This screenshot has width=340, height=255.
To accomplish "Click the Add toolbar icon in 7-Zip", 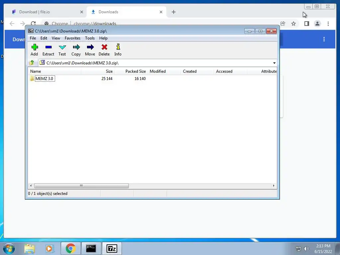I will coord(34,50).
